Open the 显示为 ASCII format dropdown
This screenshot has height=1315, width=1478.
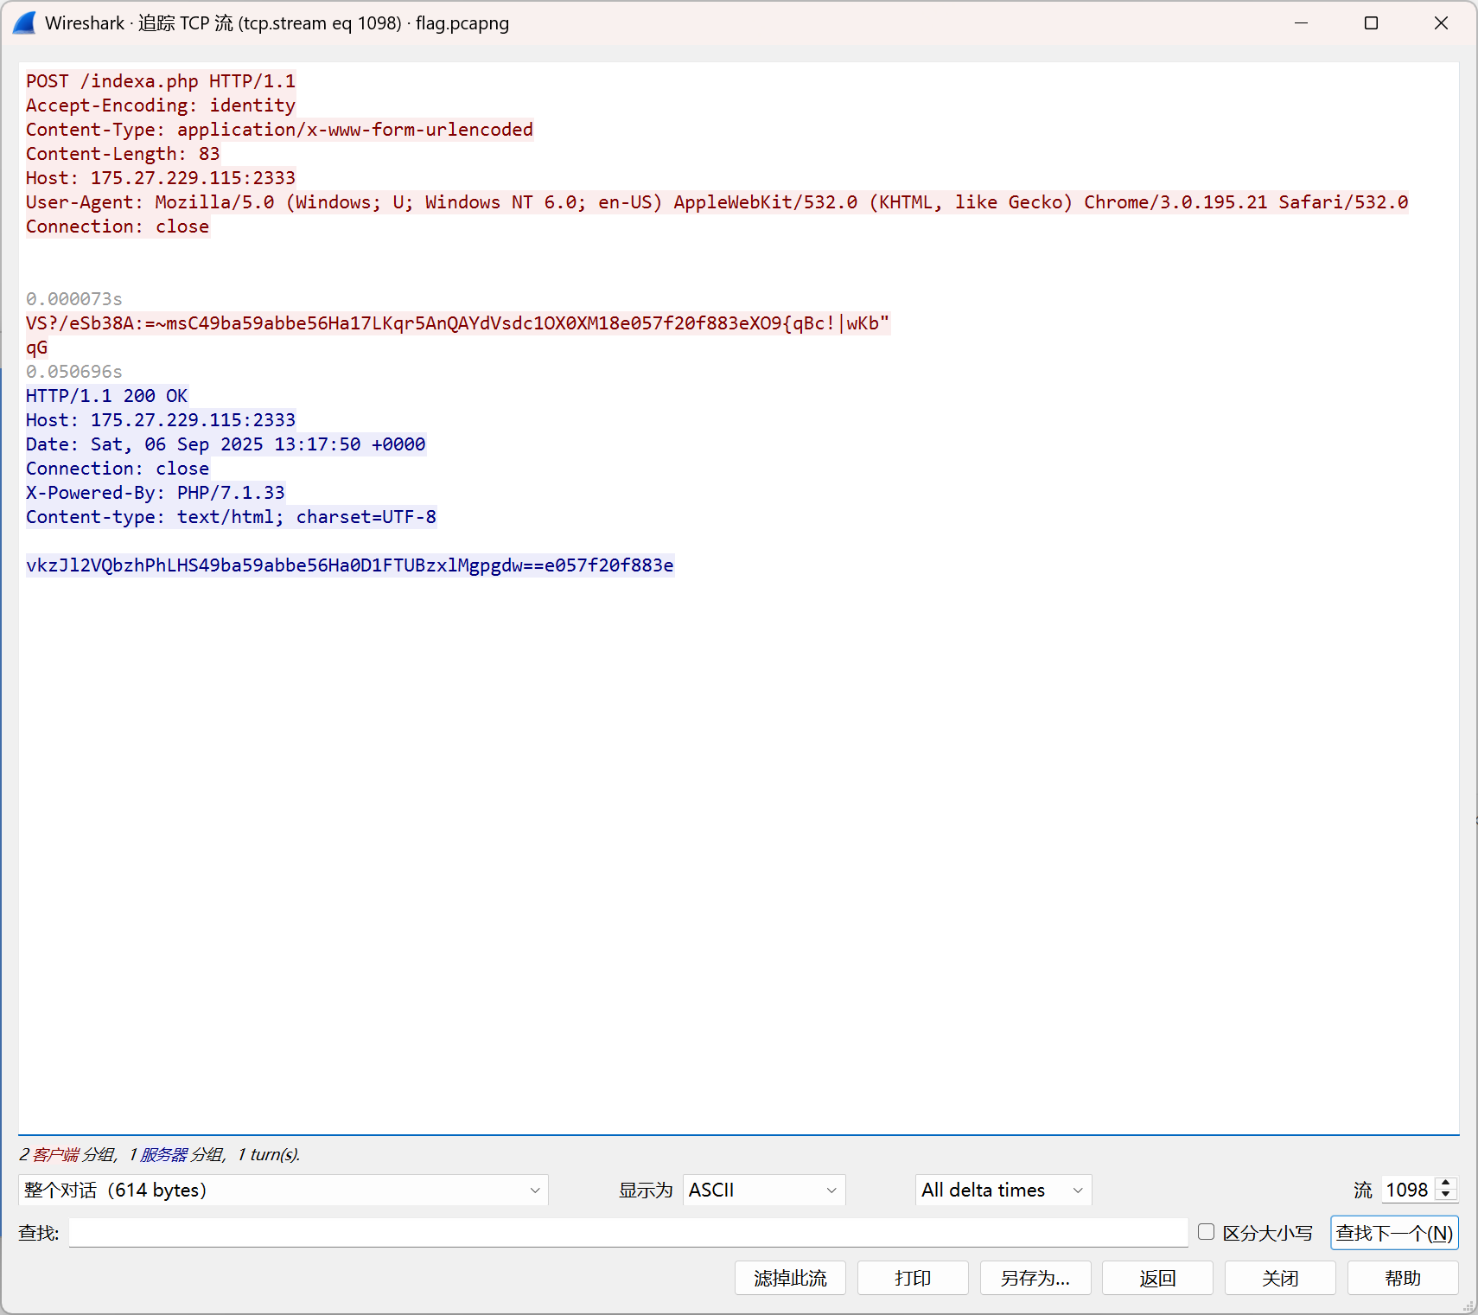coord(764,1190)
